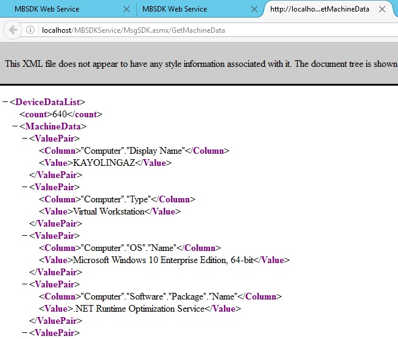The height and width of the screenshot is (339, 398).
Task: Switch to the second MBSDK Web Service tab
Action: pos(189,9)
